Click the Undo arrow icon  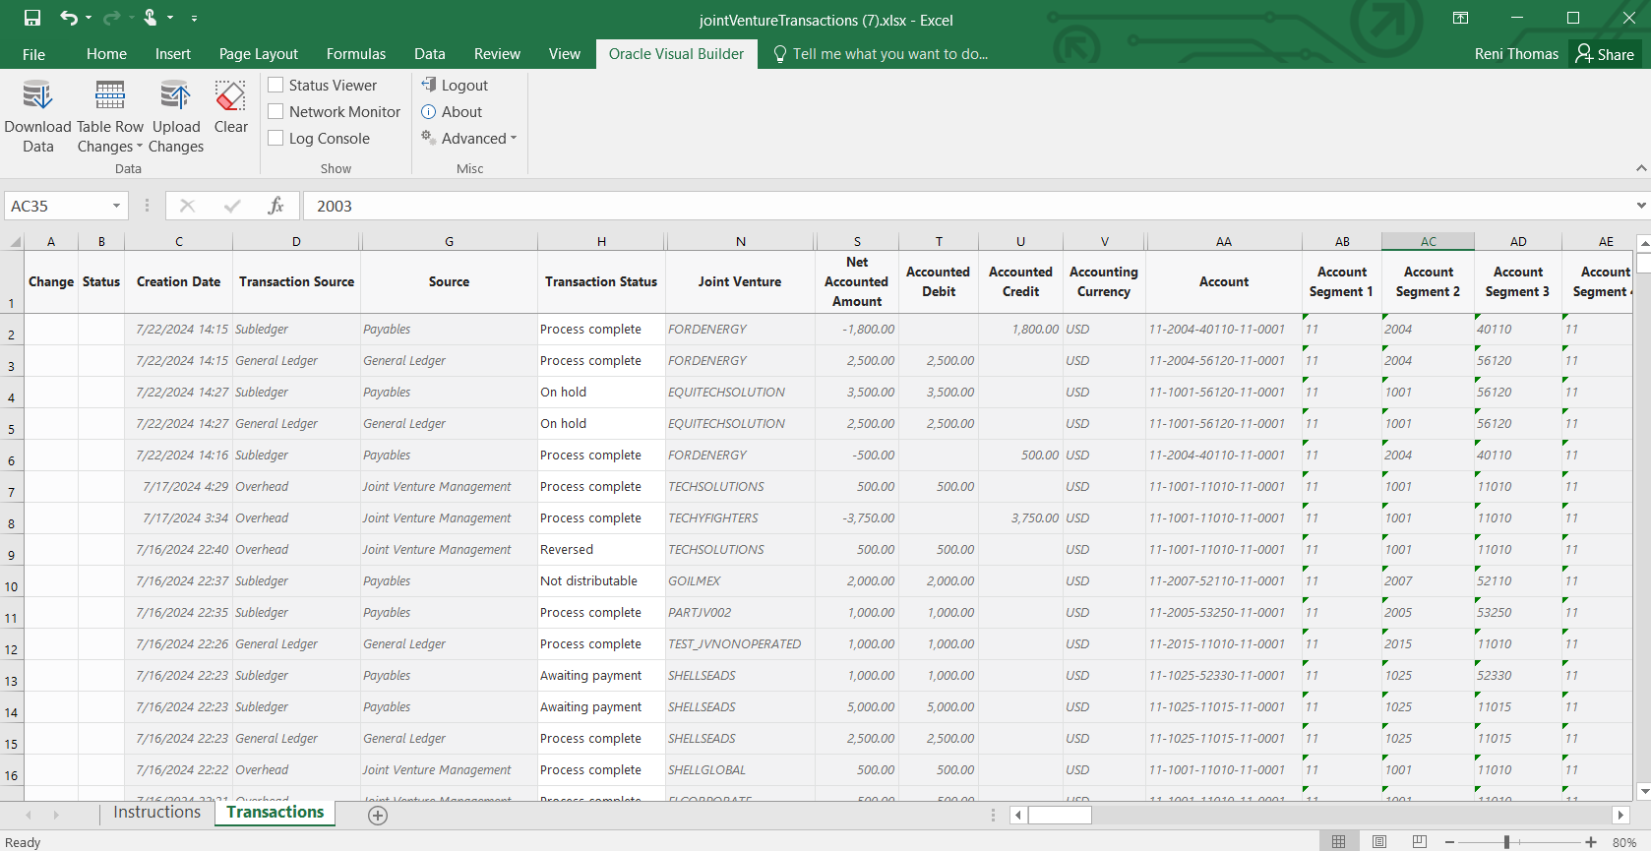[x=68, y=18]
